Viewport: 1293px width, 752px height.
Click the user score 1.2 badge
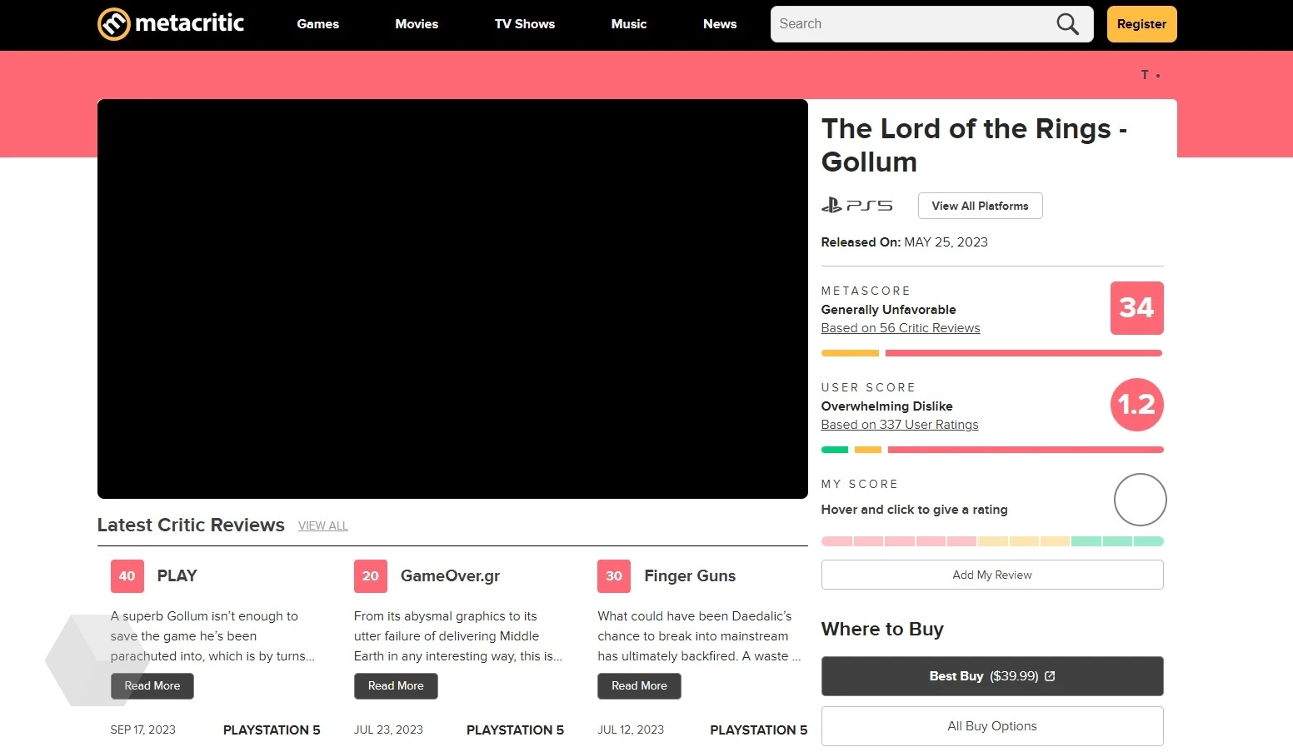pos(1136,405)
